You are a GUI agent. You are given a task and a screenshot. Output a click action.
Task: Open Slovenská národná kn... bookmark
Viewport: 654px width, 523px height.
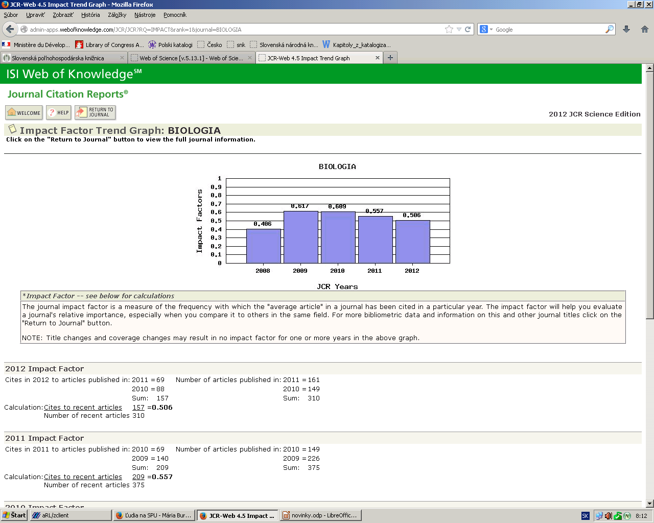pos(284,44)
